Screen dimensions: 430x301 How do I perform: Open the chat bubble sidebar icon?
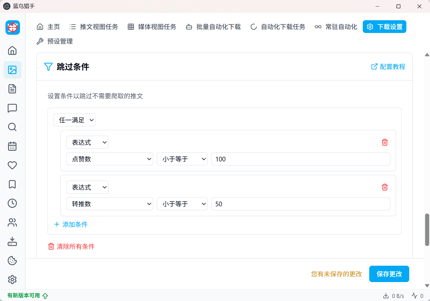[x=12, y=108]
